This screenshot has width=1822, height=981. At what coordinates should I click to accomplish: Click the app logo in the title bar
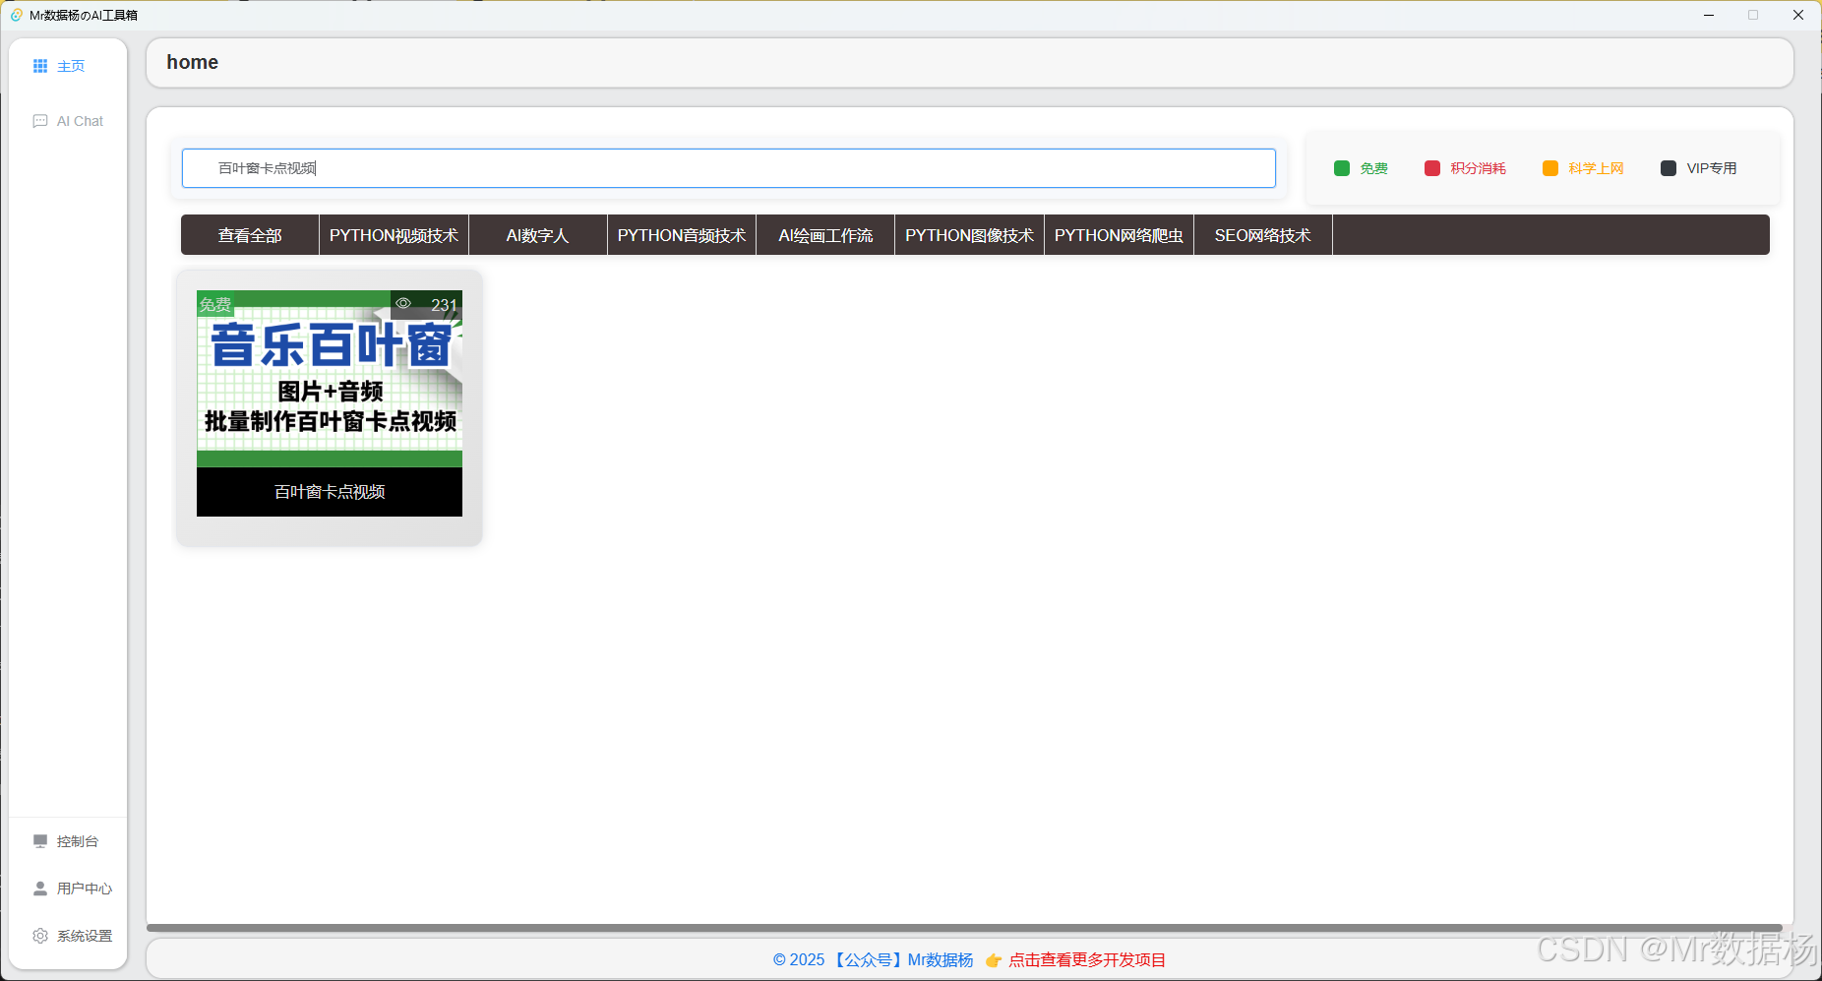point(16,15)
